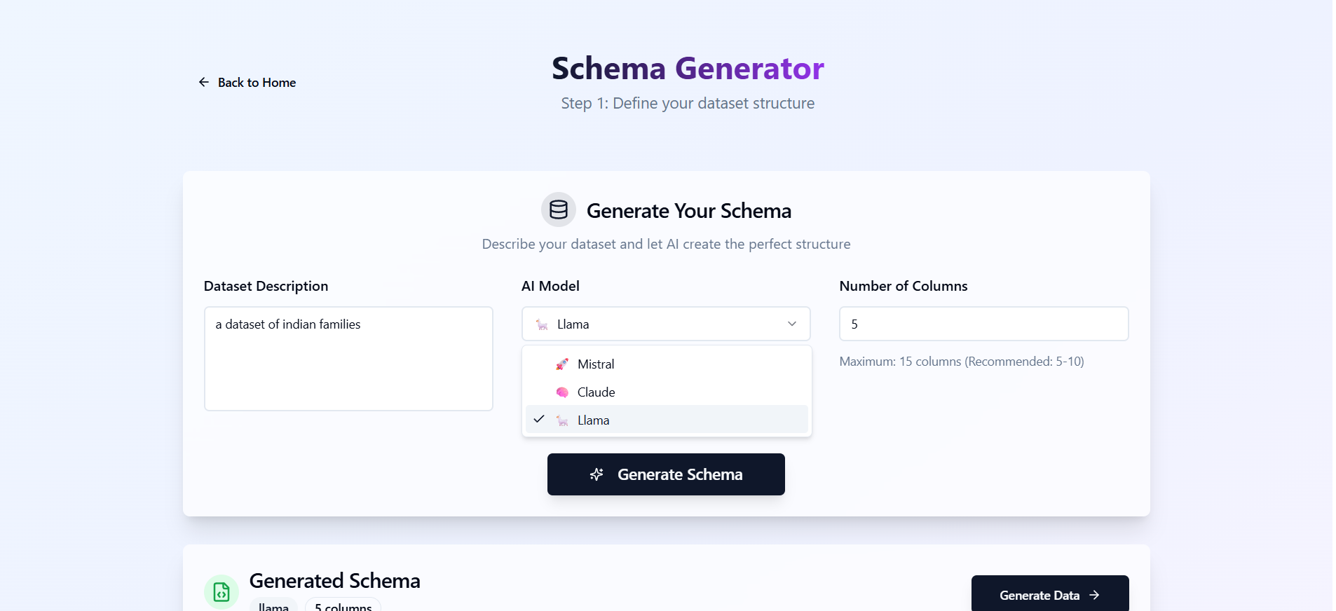Screen dimensions: 1336x611
Task: Select Mistral from the model list
Action: [x=596, y=364]
